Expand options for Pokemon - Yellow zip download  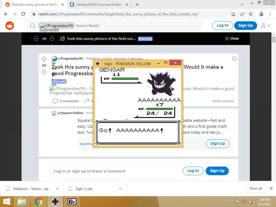tap(57, 189)
